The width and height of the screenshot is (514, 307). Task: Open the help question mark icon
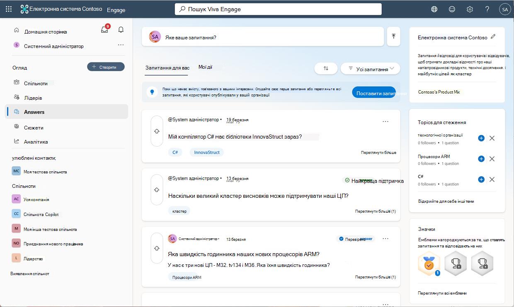487,9
